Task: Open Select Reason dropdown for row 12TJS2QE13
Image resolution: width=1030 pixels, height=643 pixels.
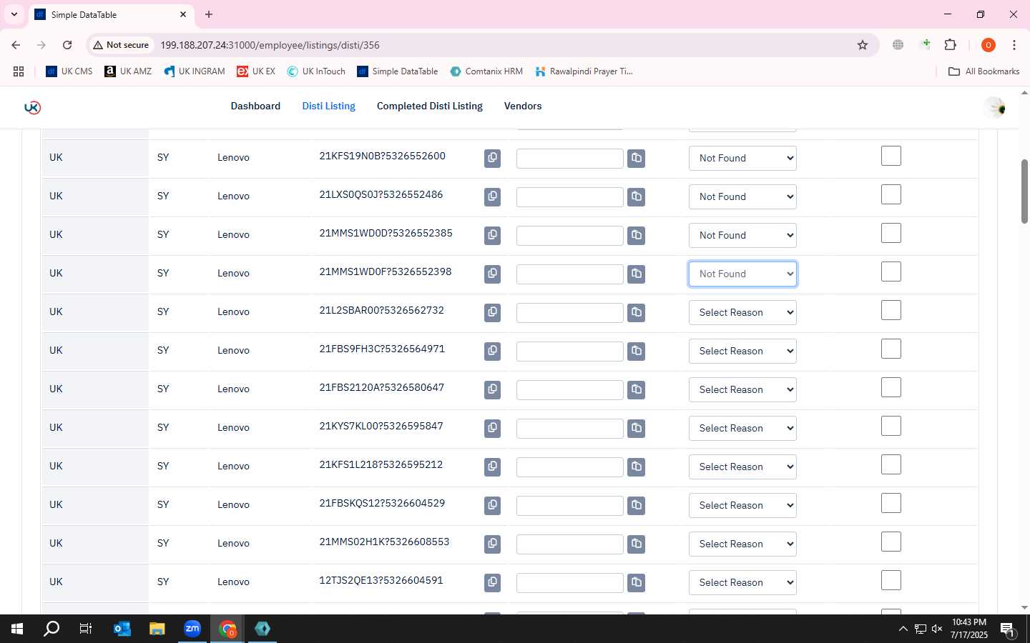Action: (742, 582)
